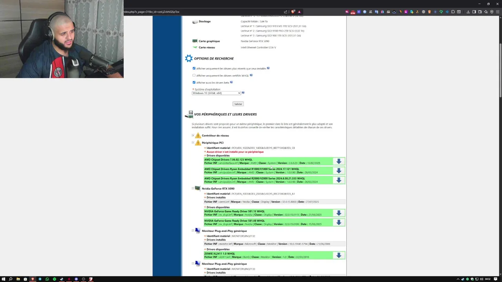The image size is (502, 282).
Task: Download the ZOWIE XL2411 1.0 driver
Action: tap(339, 255)
